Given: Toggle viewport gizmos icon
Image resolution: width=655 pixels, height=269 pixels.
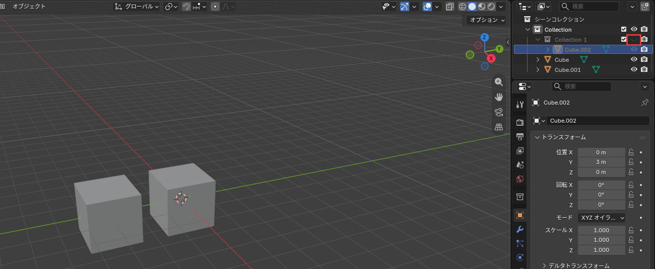Looking at the screenshot, I should point(405,7).
